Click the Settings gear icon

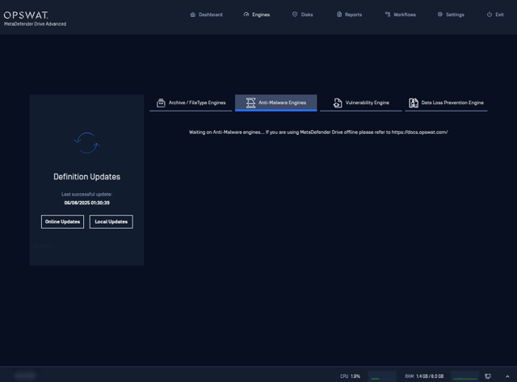pos(439,15)
